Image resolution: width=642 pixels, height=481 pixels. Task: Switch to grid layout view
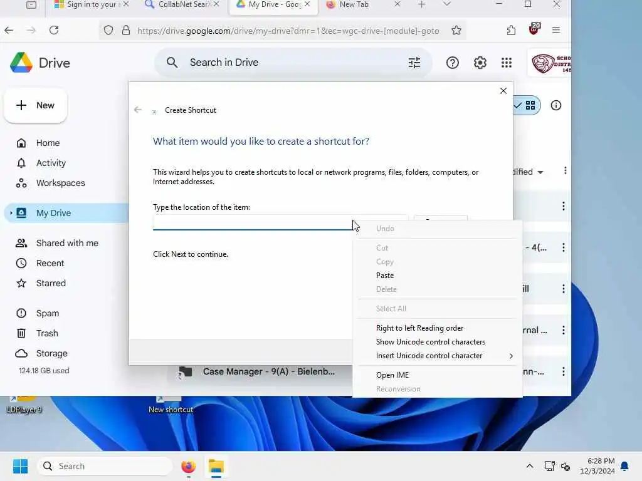pyautogui.click(x=530, y=105)
